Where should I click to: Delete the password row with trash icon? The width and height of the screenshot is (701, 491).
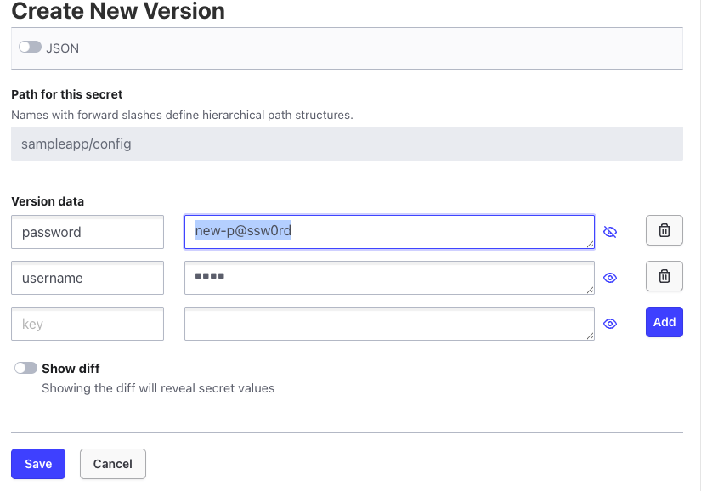pyautogui.click(x=664, y=230)
